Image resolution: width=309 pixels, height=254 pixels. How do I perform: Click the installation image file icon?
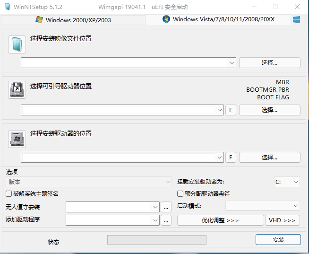17,44
